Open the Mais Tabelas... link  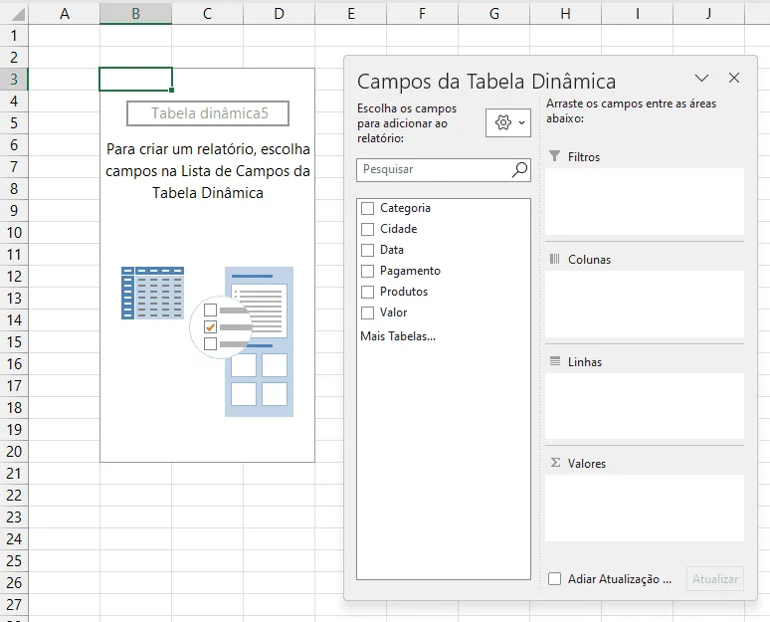[398, 336]
